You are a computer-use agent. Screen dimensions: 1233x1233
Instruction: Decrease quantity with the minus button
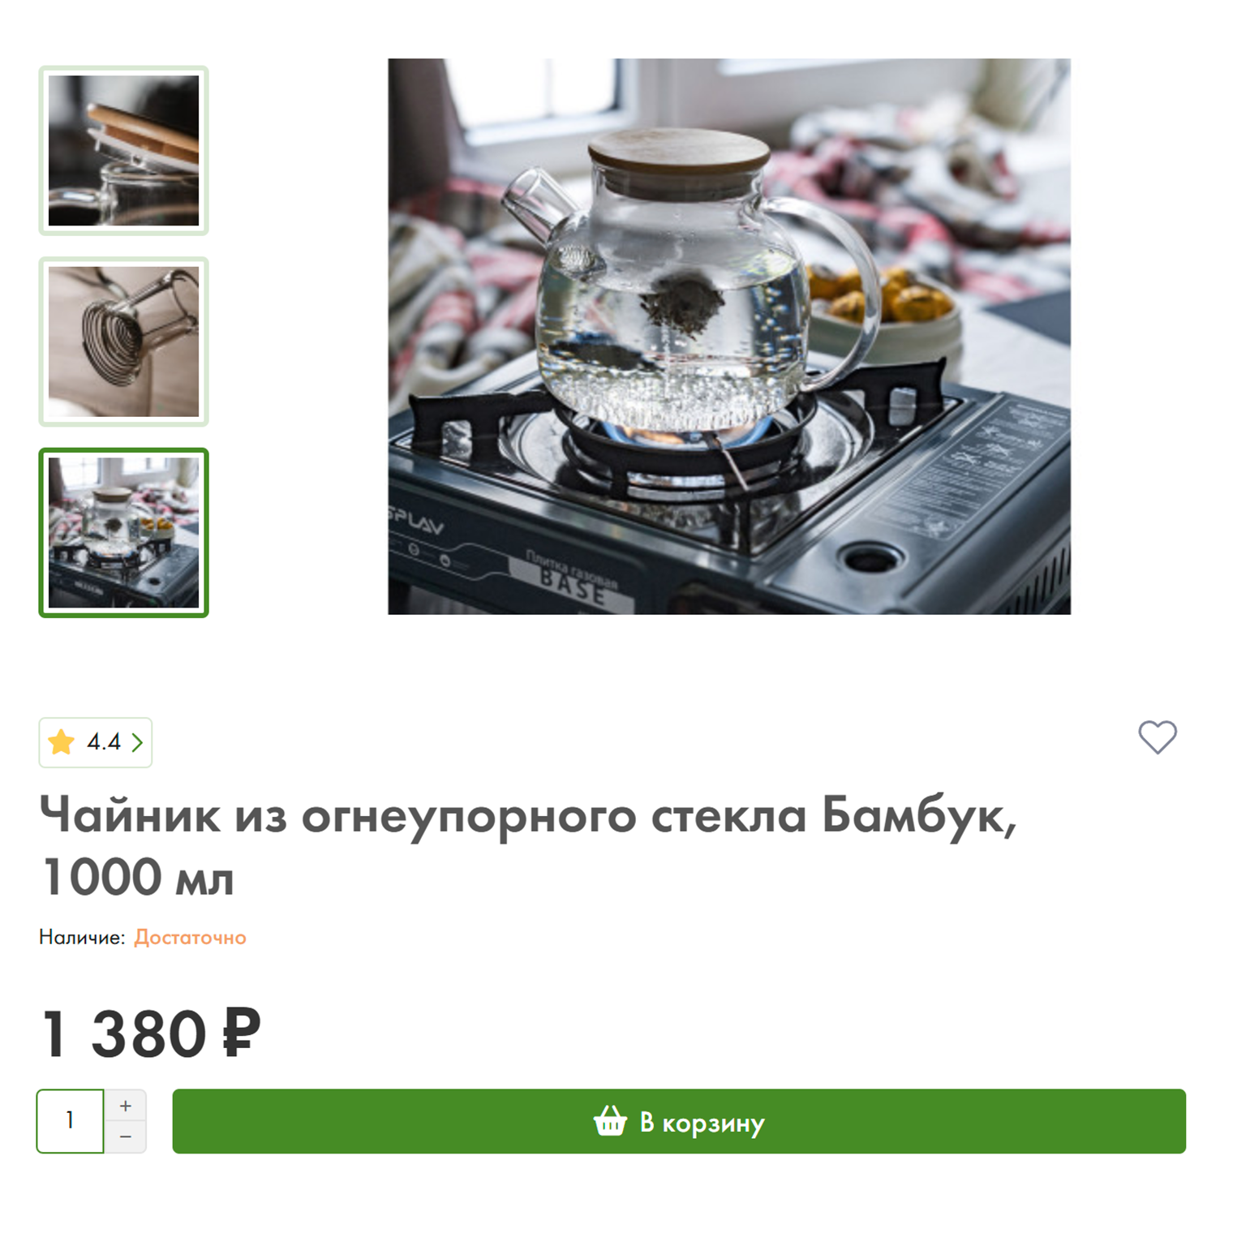coord(125,1137)
